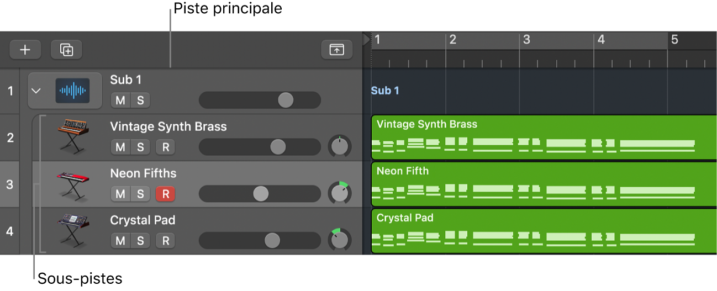717x291 pixels.
Task: Solo the Vintage Synth Brass track
Action: tap(140, 147)
